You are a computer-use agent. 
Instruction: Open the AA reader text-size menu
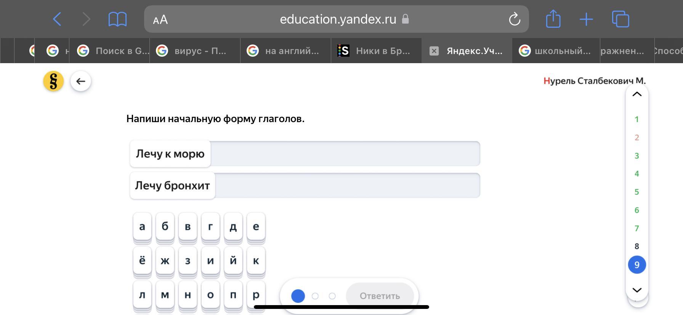pos(160,19)
